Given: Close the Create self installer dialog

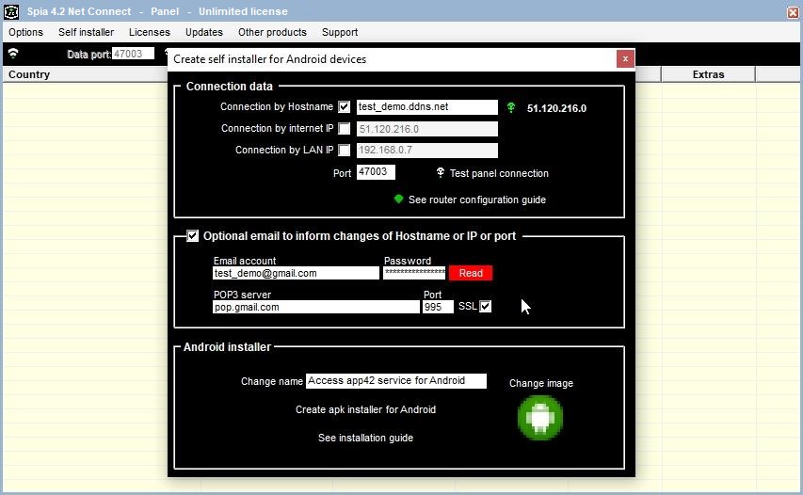Looking at the screenshot, I should tap(625, 59).
